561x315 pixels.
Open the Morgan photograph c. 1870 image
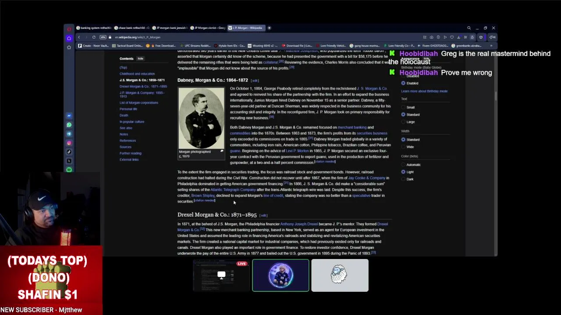pyautogui.click(x=201, y=118)
